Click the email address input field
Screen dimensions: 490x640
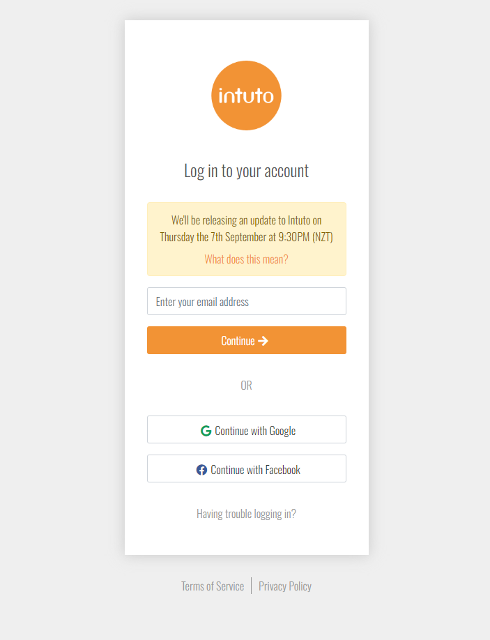pyautogui.click(x=246, y=301)
